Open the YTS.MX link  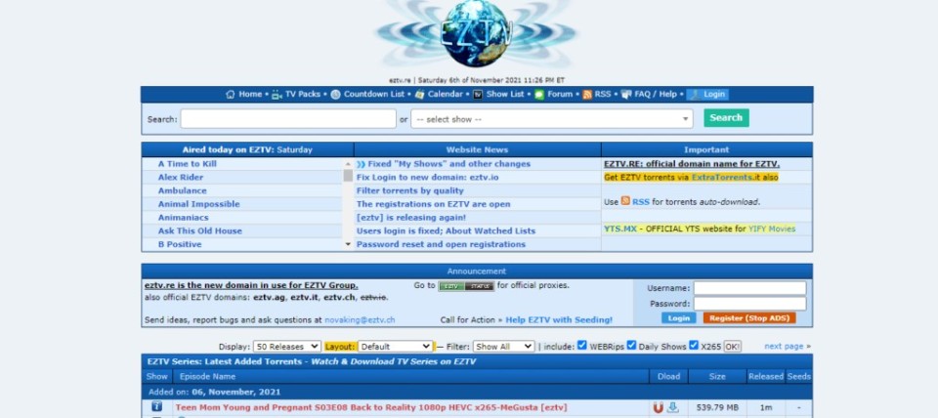pyautogui.click(x=620, y=229)
